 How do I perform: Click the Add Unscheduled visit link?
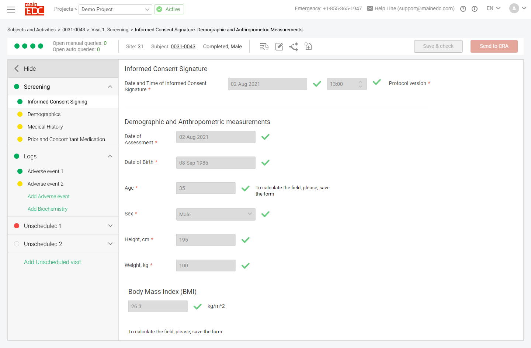52,262
